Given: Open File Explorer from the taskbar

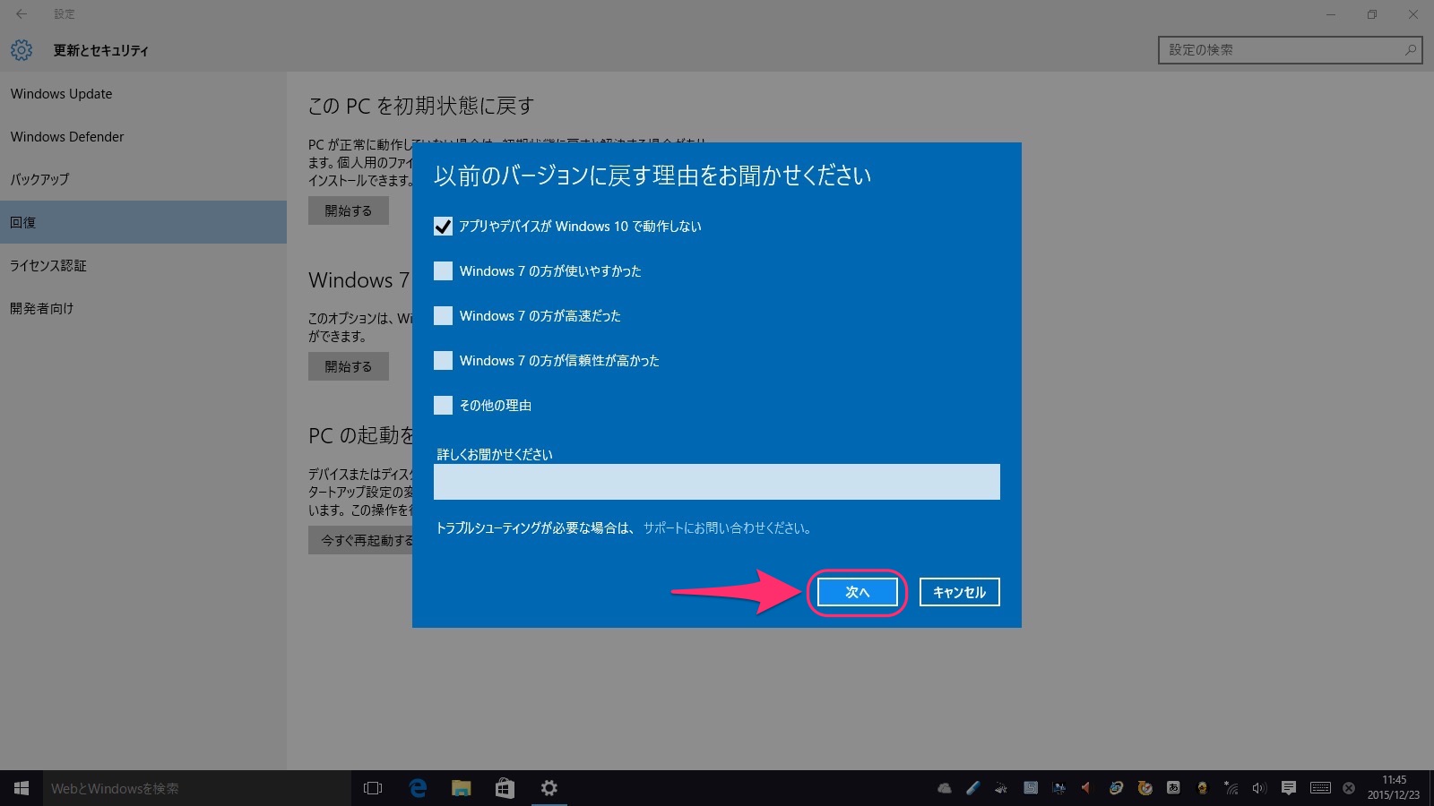Looking at the screenshot, I should click(462, 788).
